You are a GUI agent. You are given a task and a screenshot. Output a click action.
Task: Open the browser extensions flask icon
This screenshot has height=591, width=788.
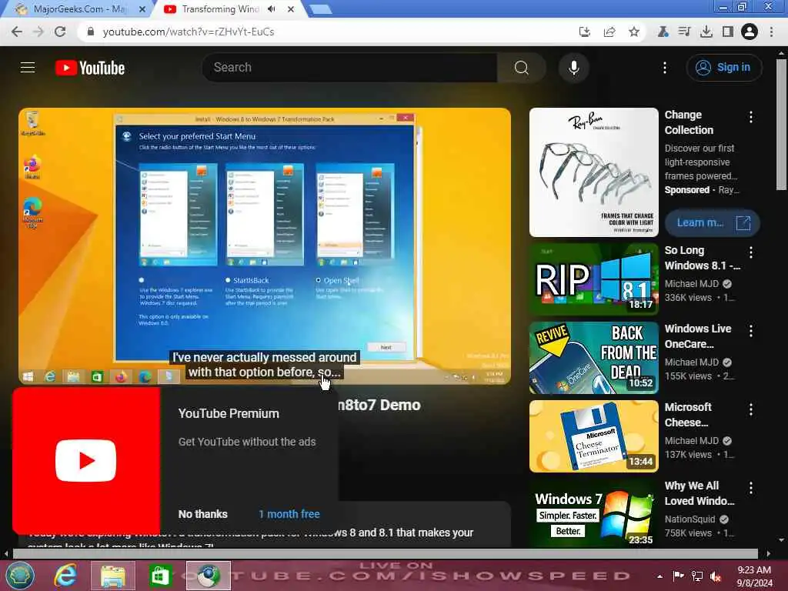[663, 32]
